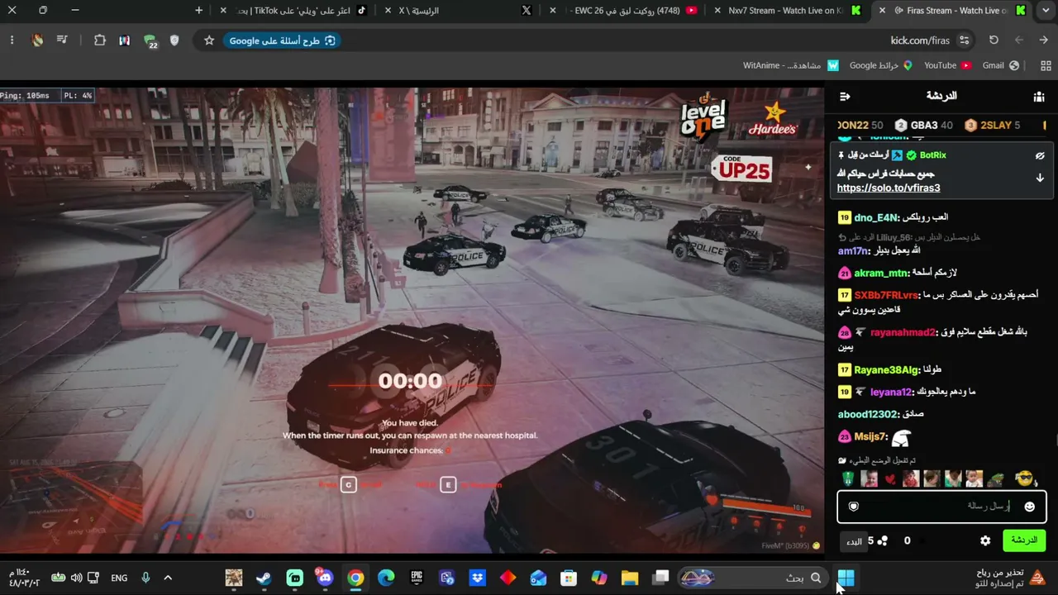
Task: Go forward to the next page
Action: (x=1019, y=40)
